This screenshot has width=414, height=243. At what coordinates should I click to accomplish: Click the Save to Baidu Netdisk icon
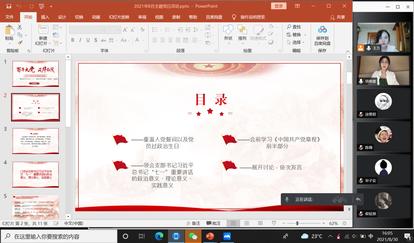point(322,30)
